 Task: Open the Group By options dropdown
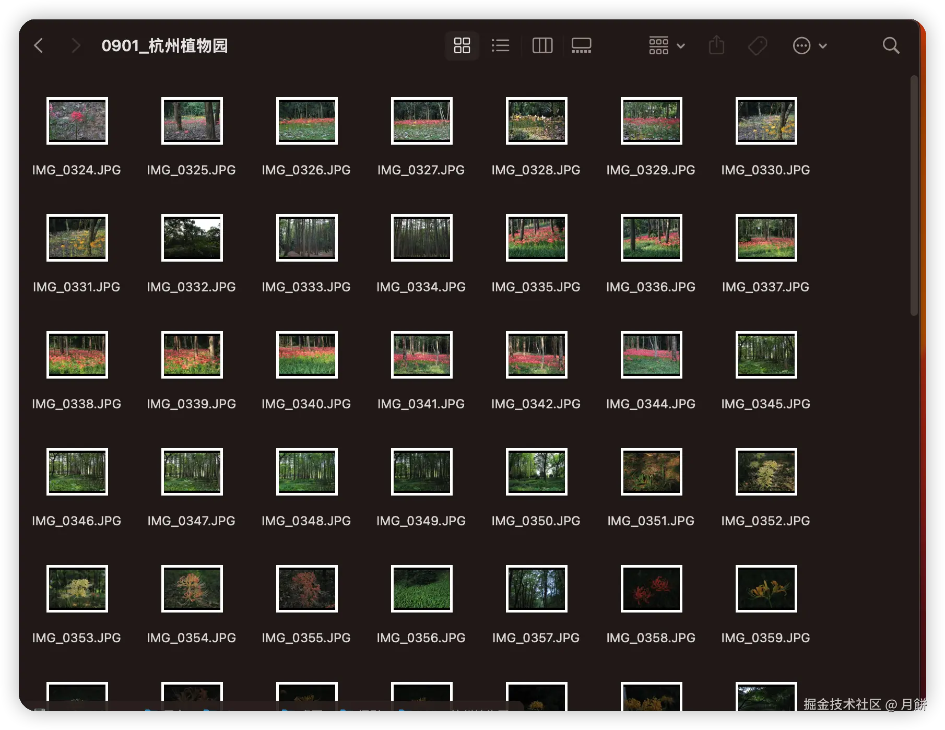coord(667,46)
